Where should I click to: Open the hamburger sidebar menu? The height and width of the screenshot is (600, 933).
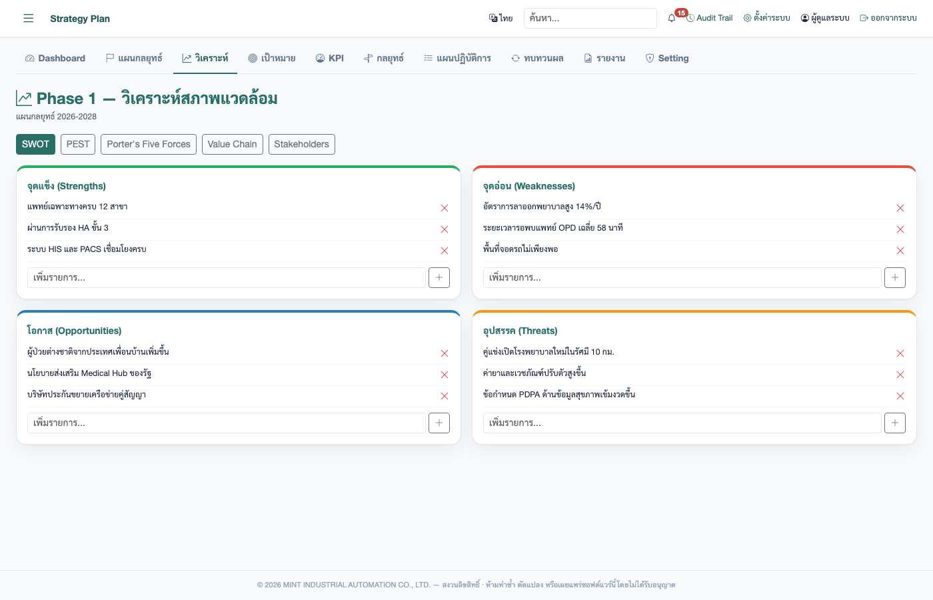[x=28, y=18]
